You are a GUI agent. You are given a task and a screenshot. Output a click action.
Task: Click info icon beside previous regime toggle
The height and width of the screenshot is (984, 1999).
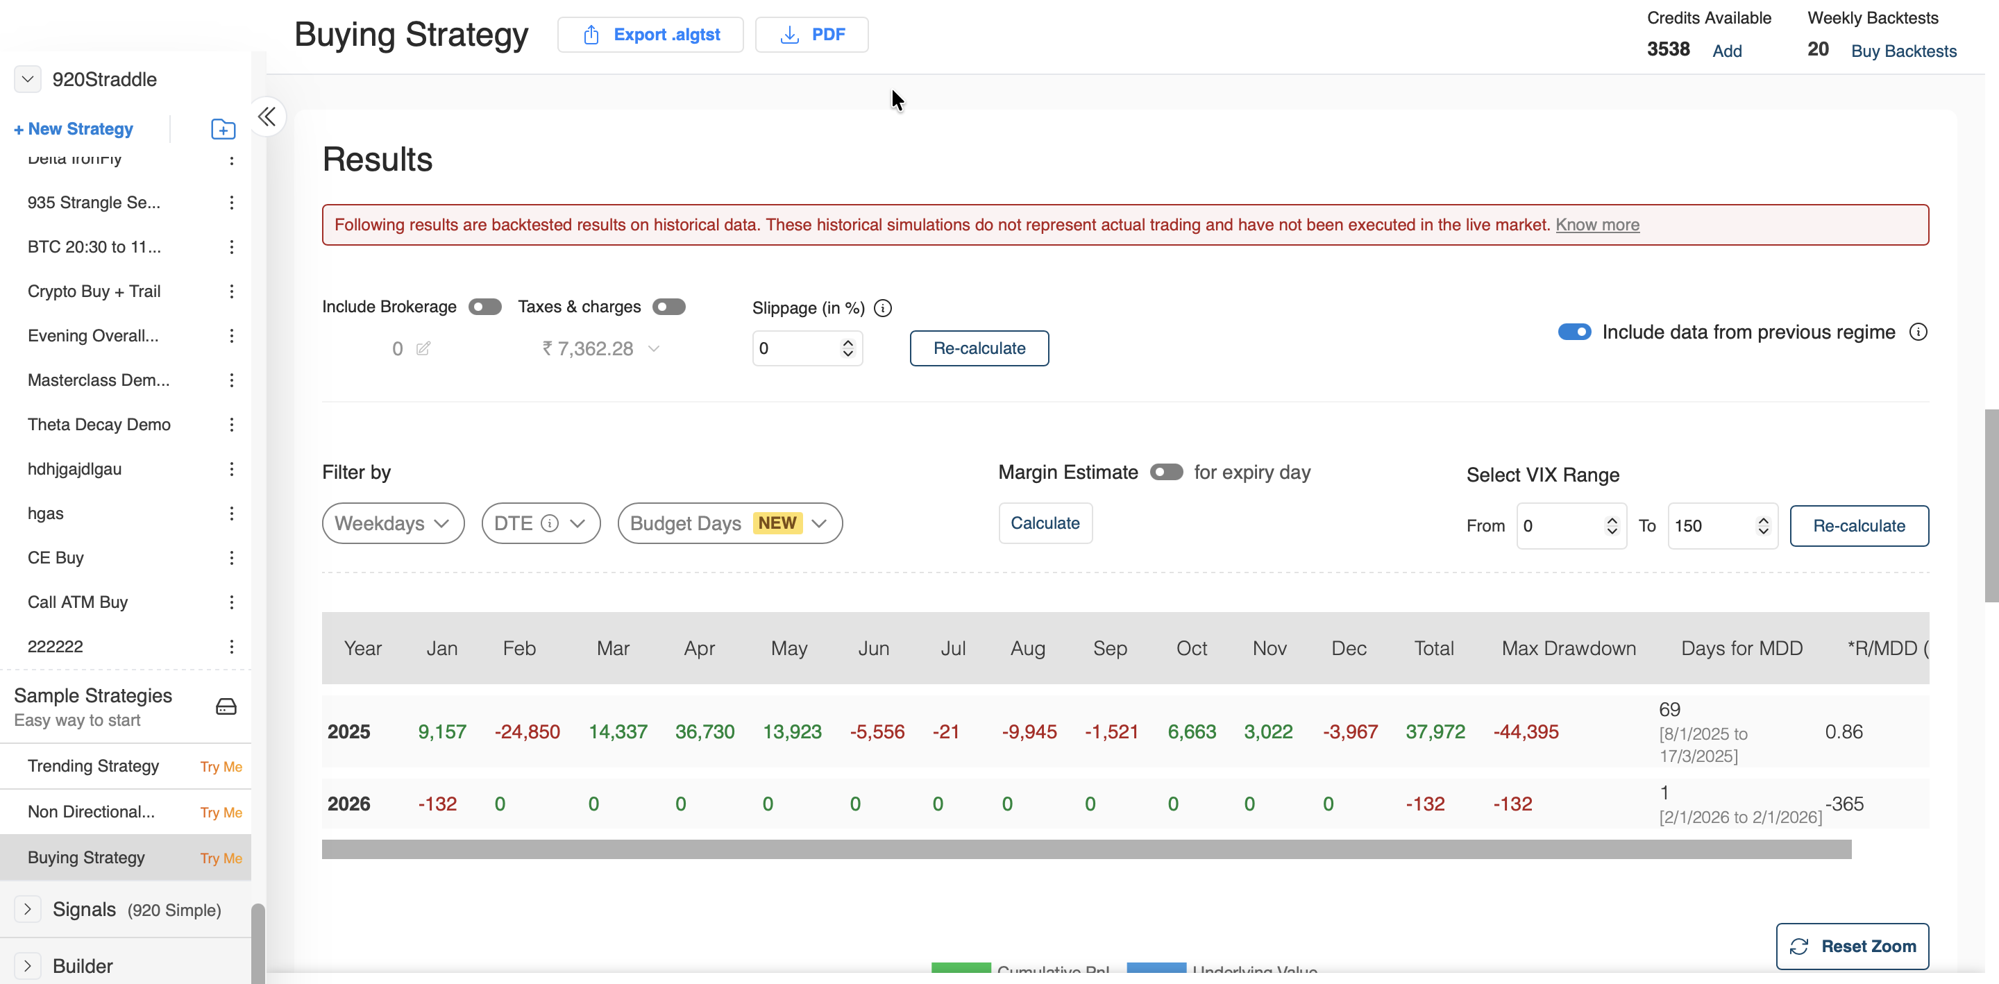[x=1918, y=332]
